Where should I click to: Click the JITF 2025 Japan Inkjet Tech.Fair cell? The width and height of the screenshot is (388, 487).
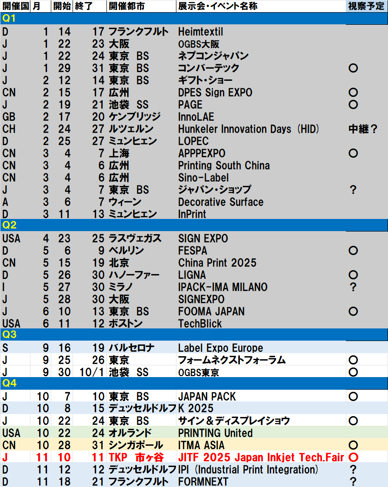point(261,457)
